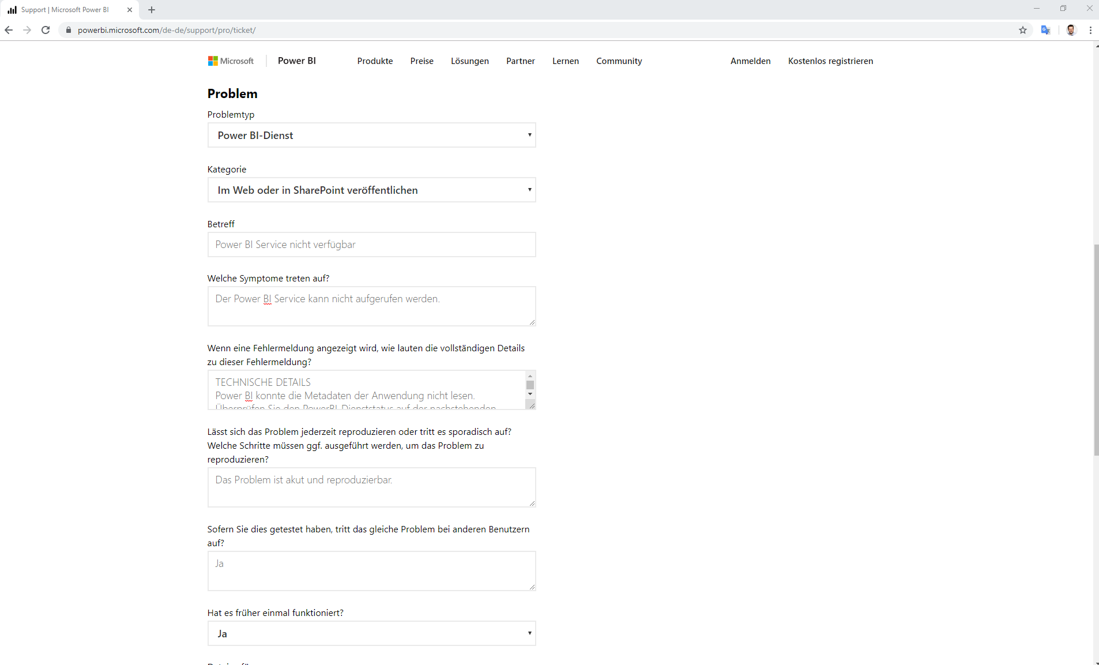Click the Anmelden link
Image resolution: width=1099 pixels, height=665 pixels.
coord(751,61)
